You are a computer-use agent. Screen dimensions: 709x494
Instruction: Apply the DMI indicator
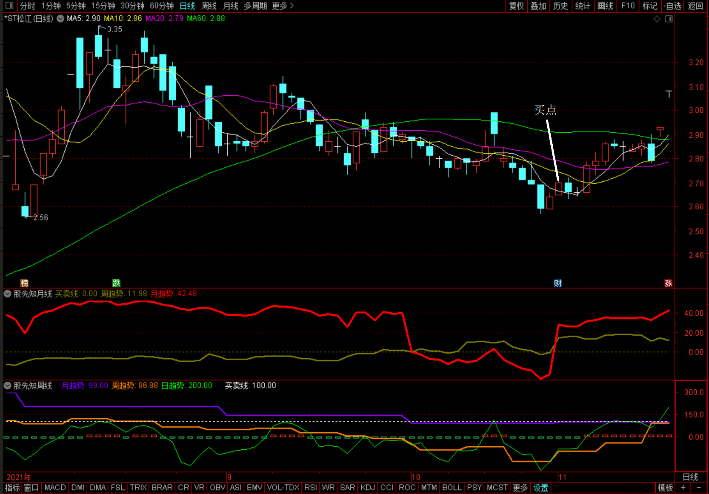pyautogui.click(x=78, y=488)
